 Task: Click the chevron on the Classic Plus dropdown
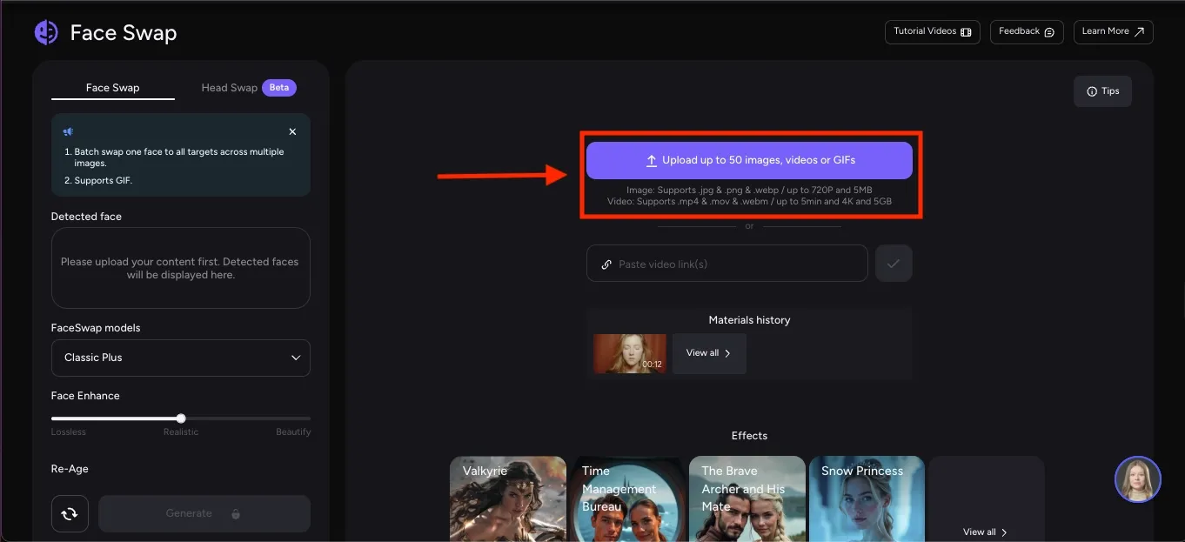[296, 358]
